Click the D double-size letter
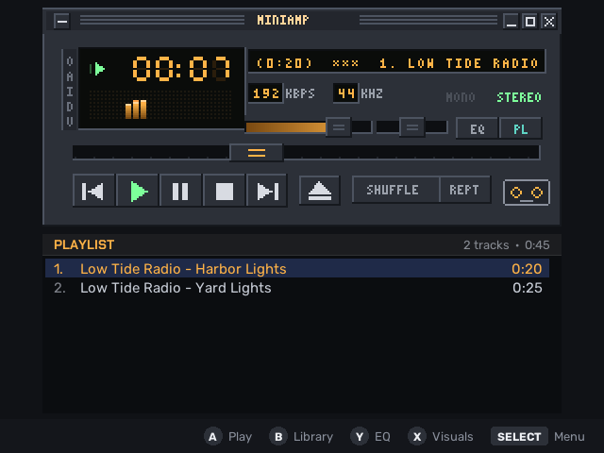604x453 pixels. point(70,107)
